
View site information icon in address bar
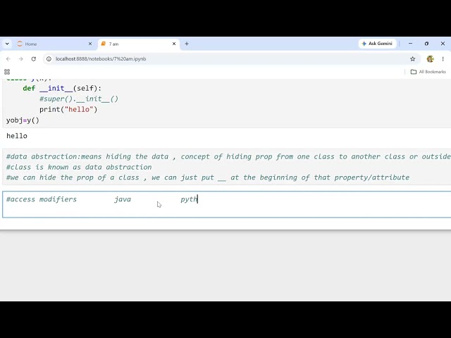(49, 59)
